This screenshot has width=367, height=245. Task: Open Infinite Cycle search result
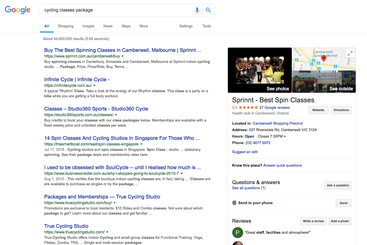pyautogui.click(x=77, y=80)
